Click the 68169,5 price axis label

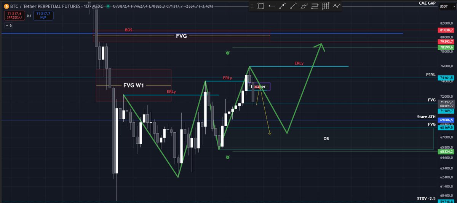click(x=445, y=128)
